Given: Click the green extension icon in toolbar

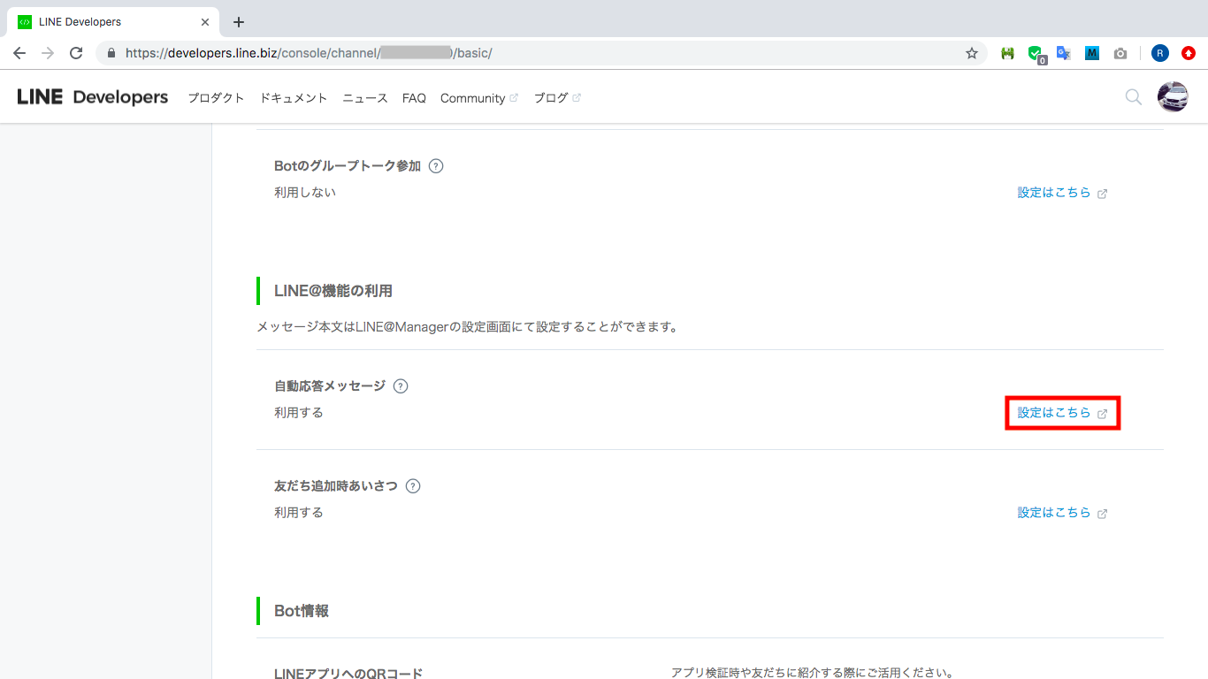Looking at the screenshot, I should coord(1007,53).
